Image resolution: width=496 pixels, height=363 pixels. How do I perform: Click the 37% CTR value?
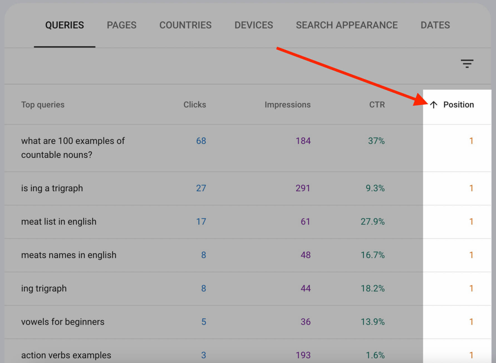click(376, 141)
